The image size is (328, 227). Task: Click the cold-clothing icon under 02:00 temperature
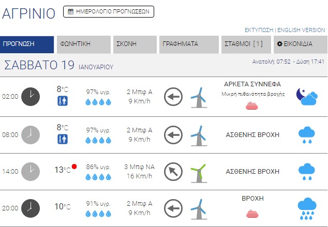coord(62,101)
